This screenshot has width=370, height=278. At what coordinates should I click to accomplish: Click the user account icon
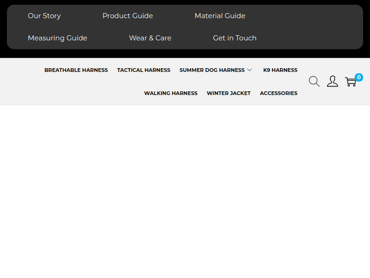333,81
